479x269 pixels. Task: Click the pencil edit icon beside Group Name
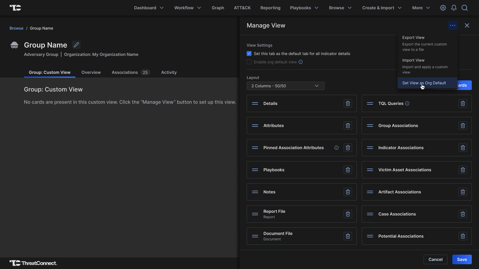(x=76, y=45)
